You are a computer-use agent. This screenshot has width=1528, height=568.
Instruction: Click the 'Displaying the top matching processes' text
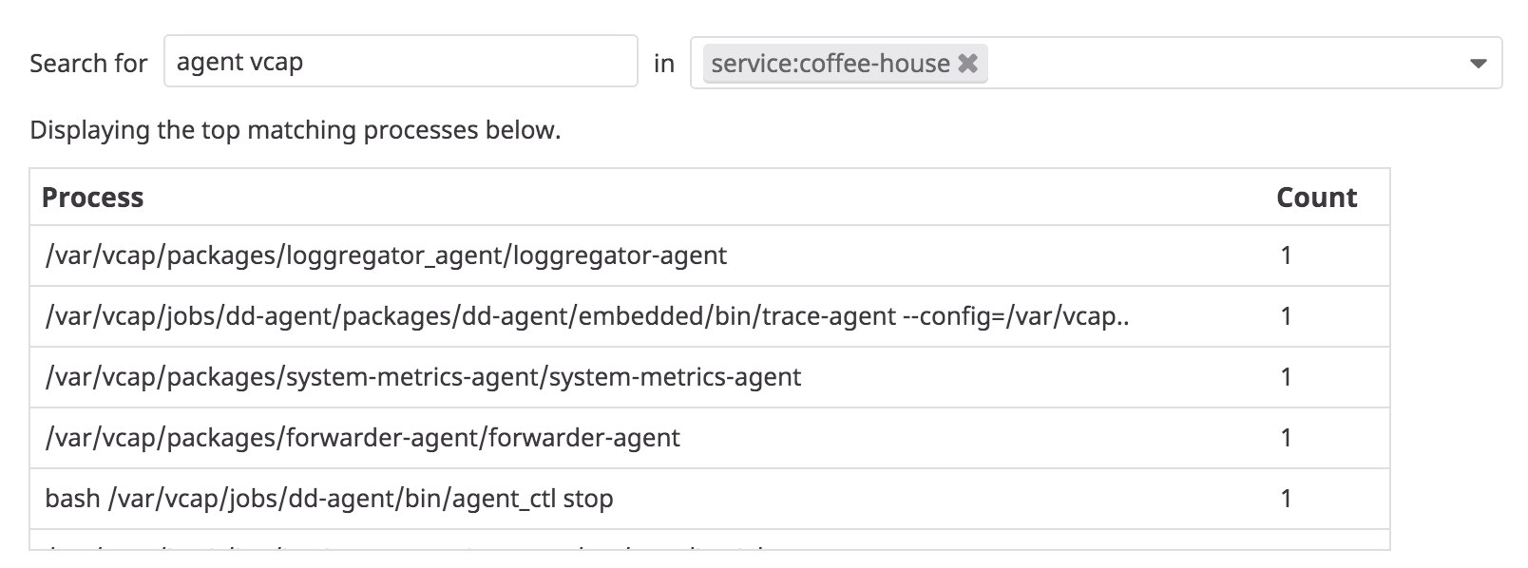coord(295,130)
